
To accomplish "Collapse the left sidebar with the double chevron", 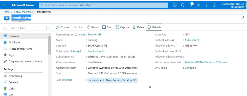I will pos(49,28).
